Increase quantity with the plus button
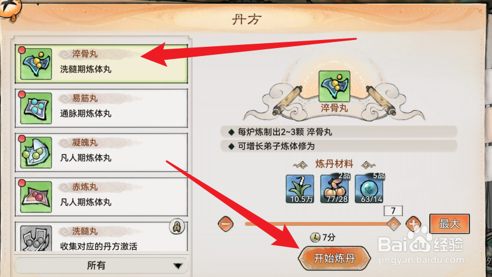The width and height of the screenshot is (492, 277). (413, 224)
